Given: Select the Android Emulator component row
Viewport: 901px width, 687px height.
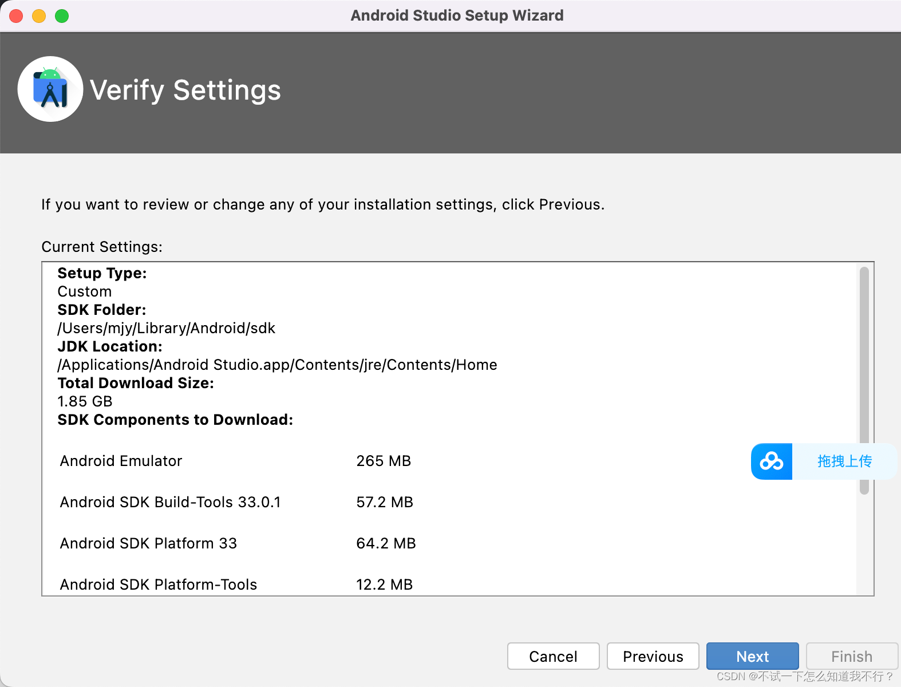Looking at the screenshot, I should [235, 461].
